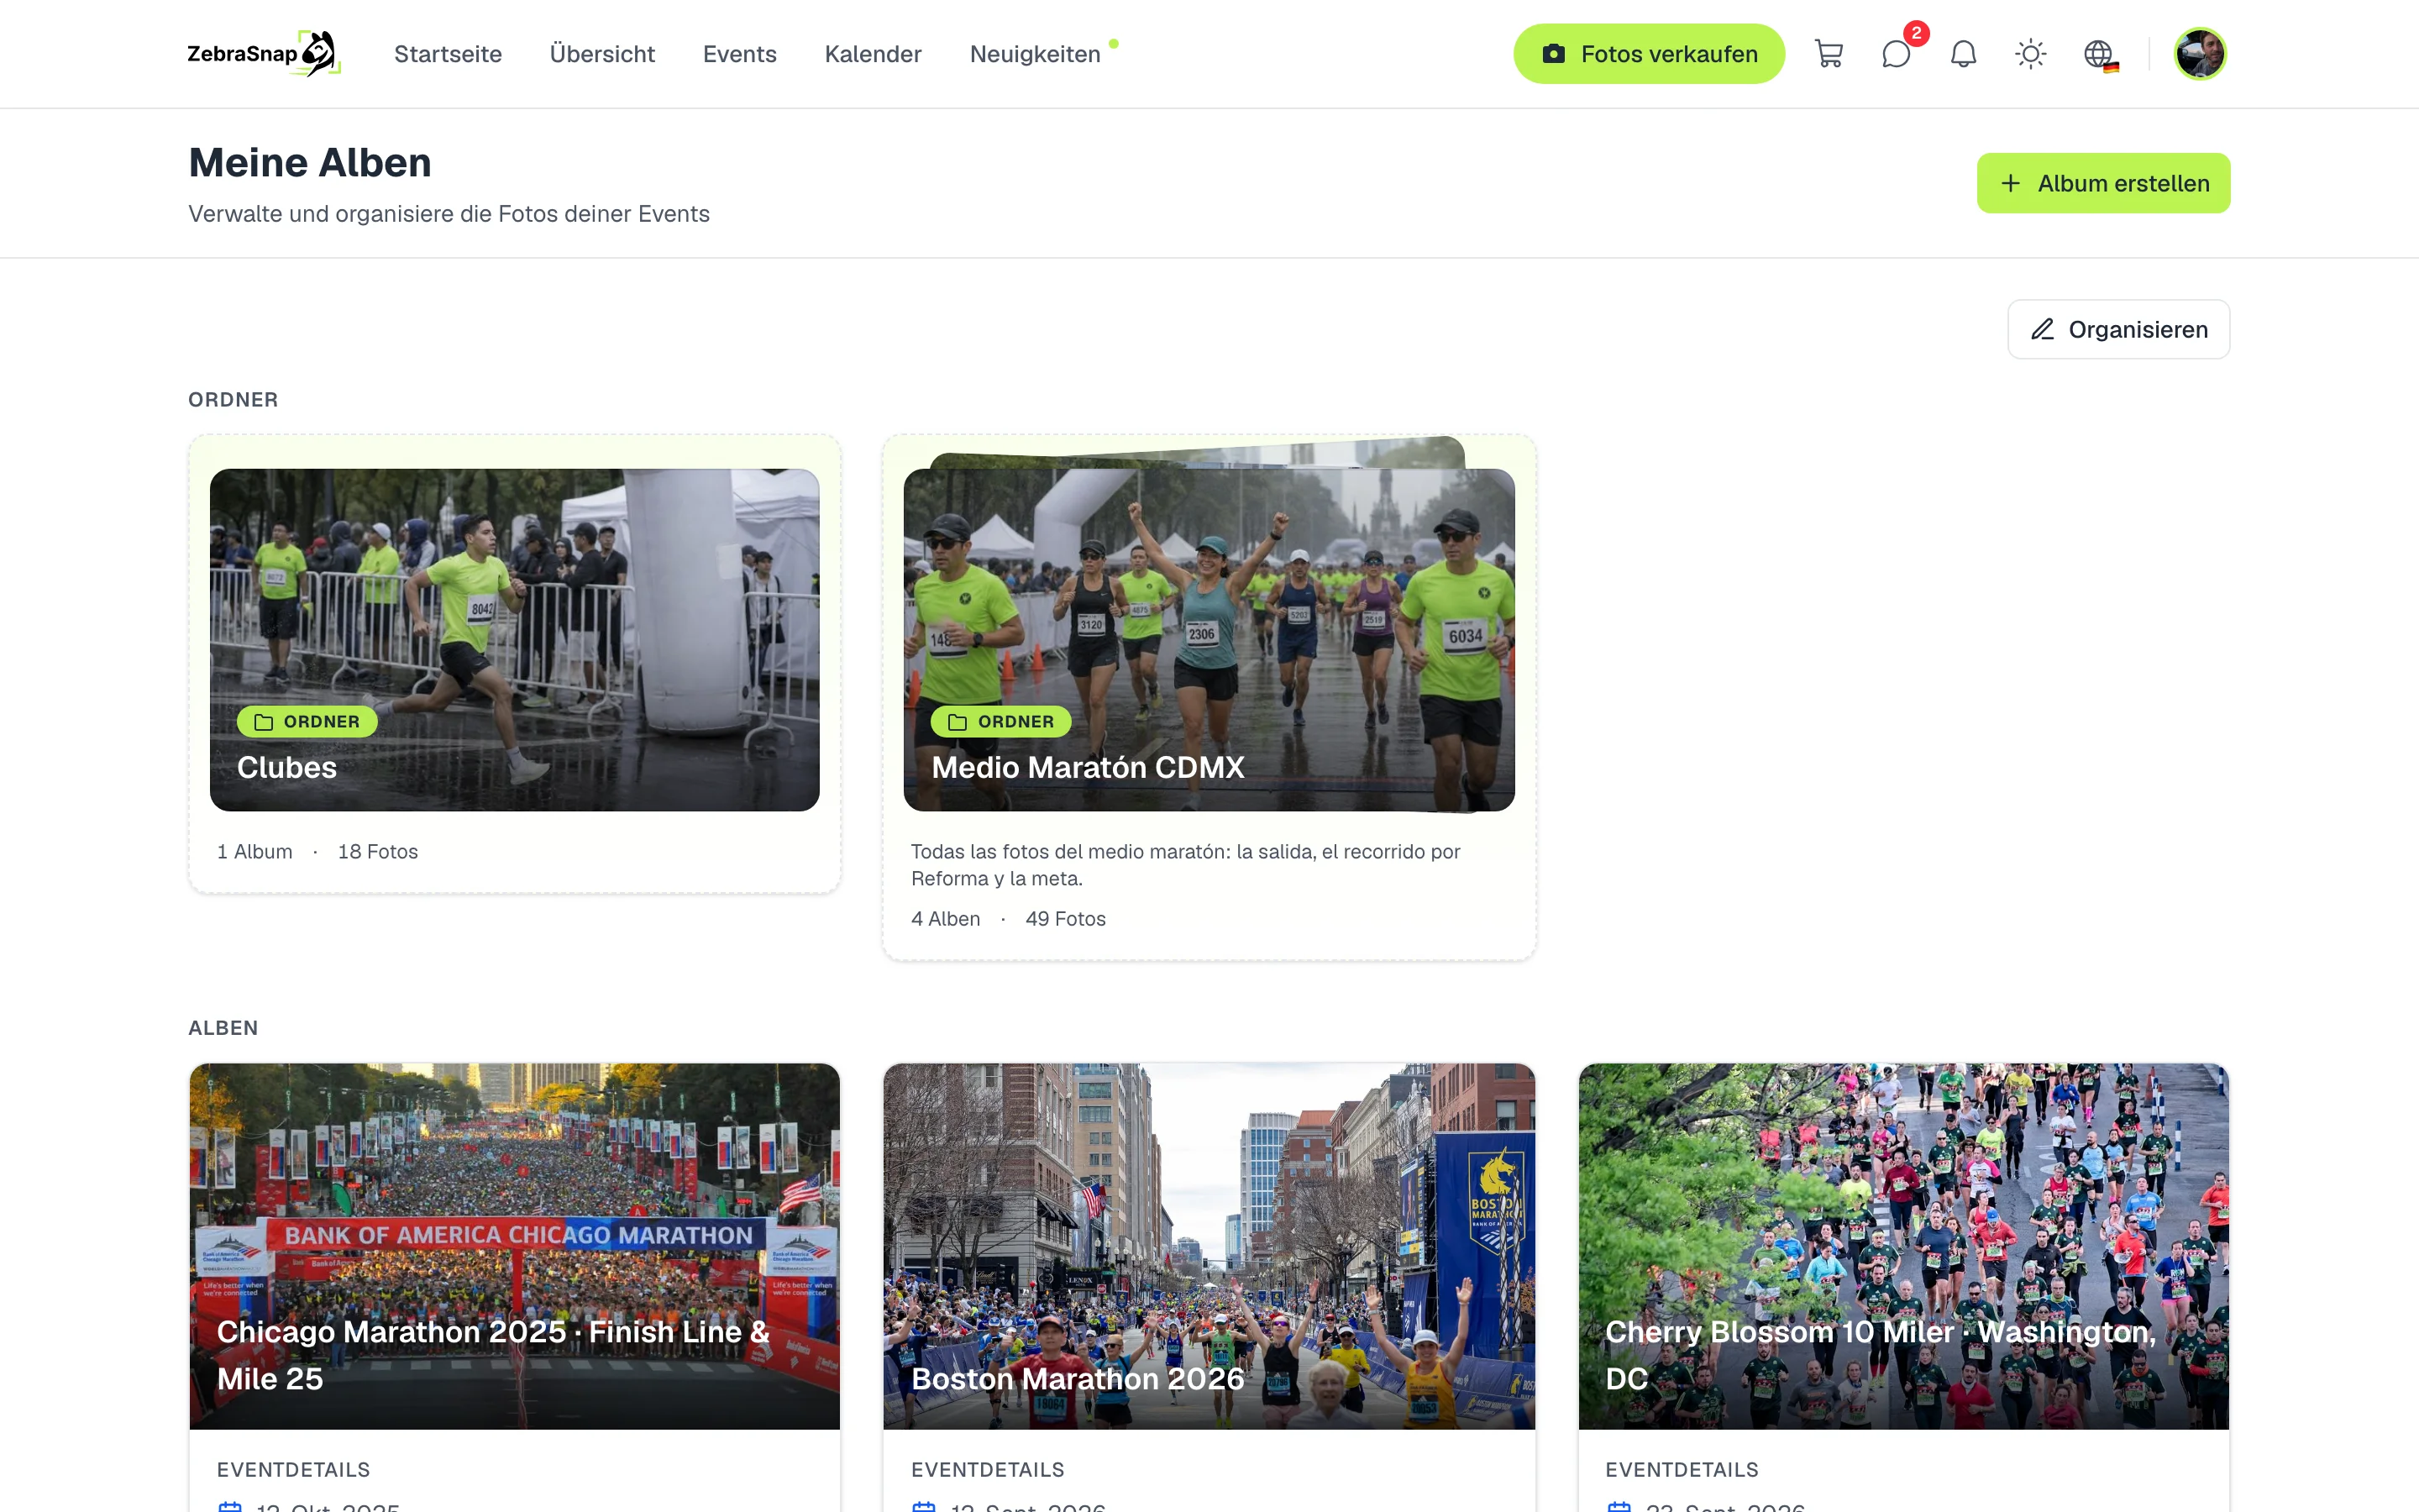Open the Übersicht nav item
The image size is (2419, 1512).
(x=601, y=54)
